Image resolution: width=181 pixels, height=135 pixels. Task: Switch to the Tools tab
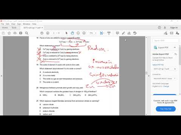[x=14, y=28]
